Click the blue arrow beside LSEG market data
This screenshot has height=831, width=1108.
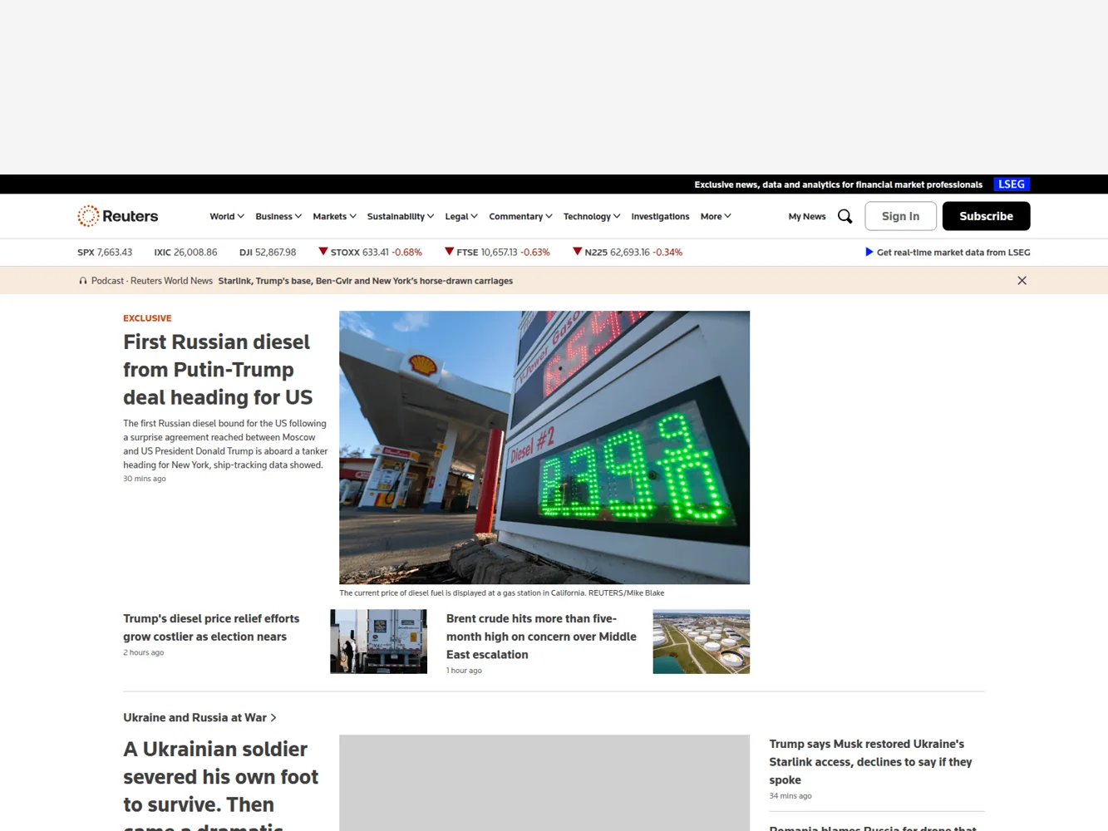pos(869,252)
